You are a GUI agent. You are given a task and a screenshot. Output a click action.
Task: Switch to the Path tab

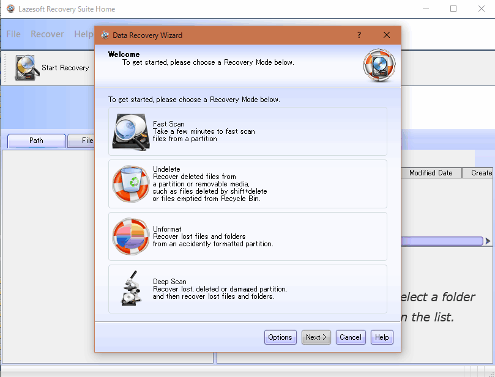pos(36,141)
